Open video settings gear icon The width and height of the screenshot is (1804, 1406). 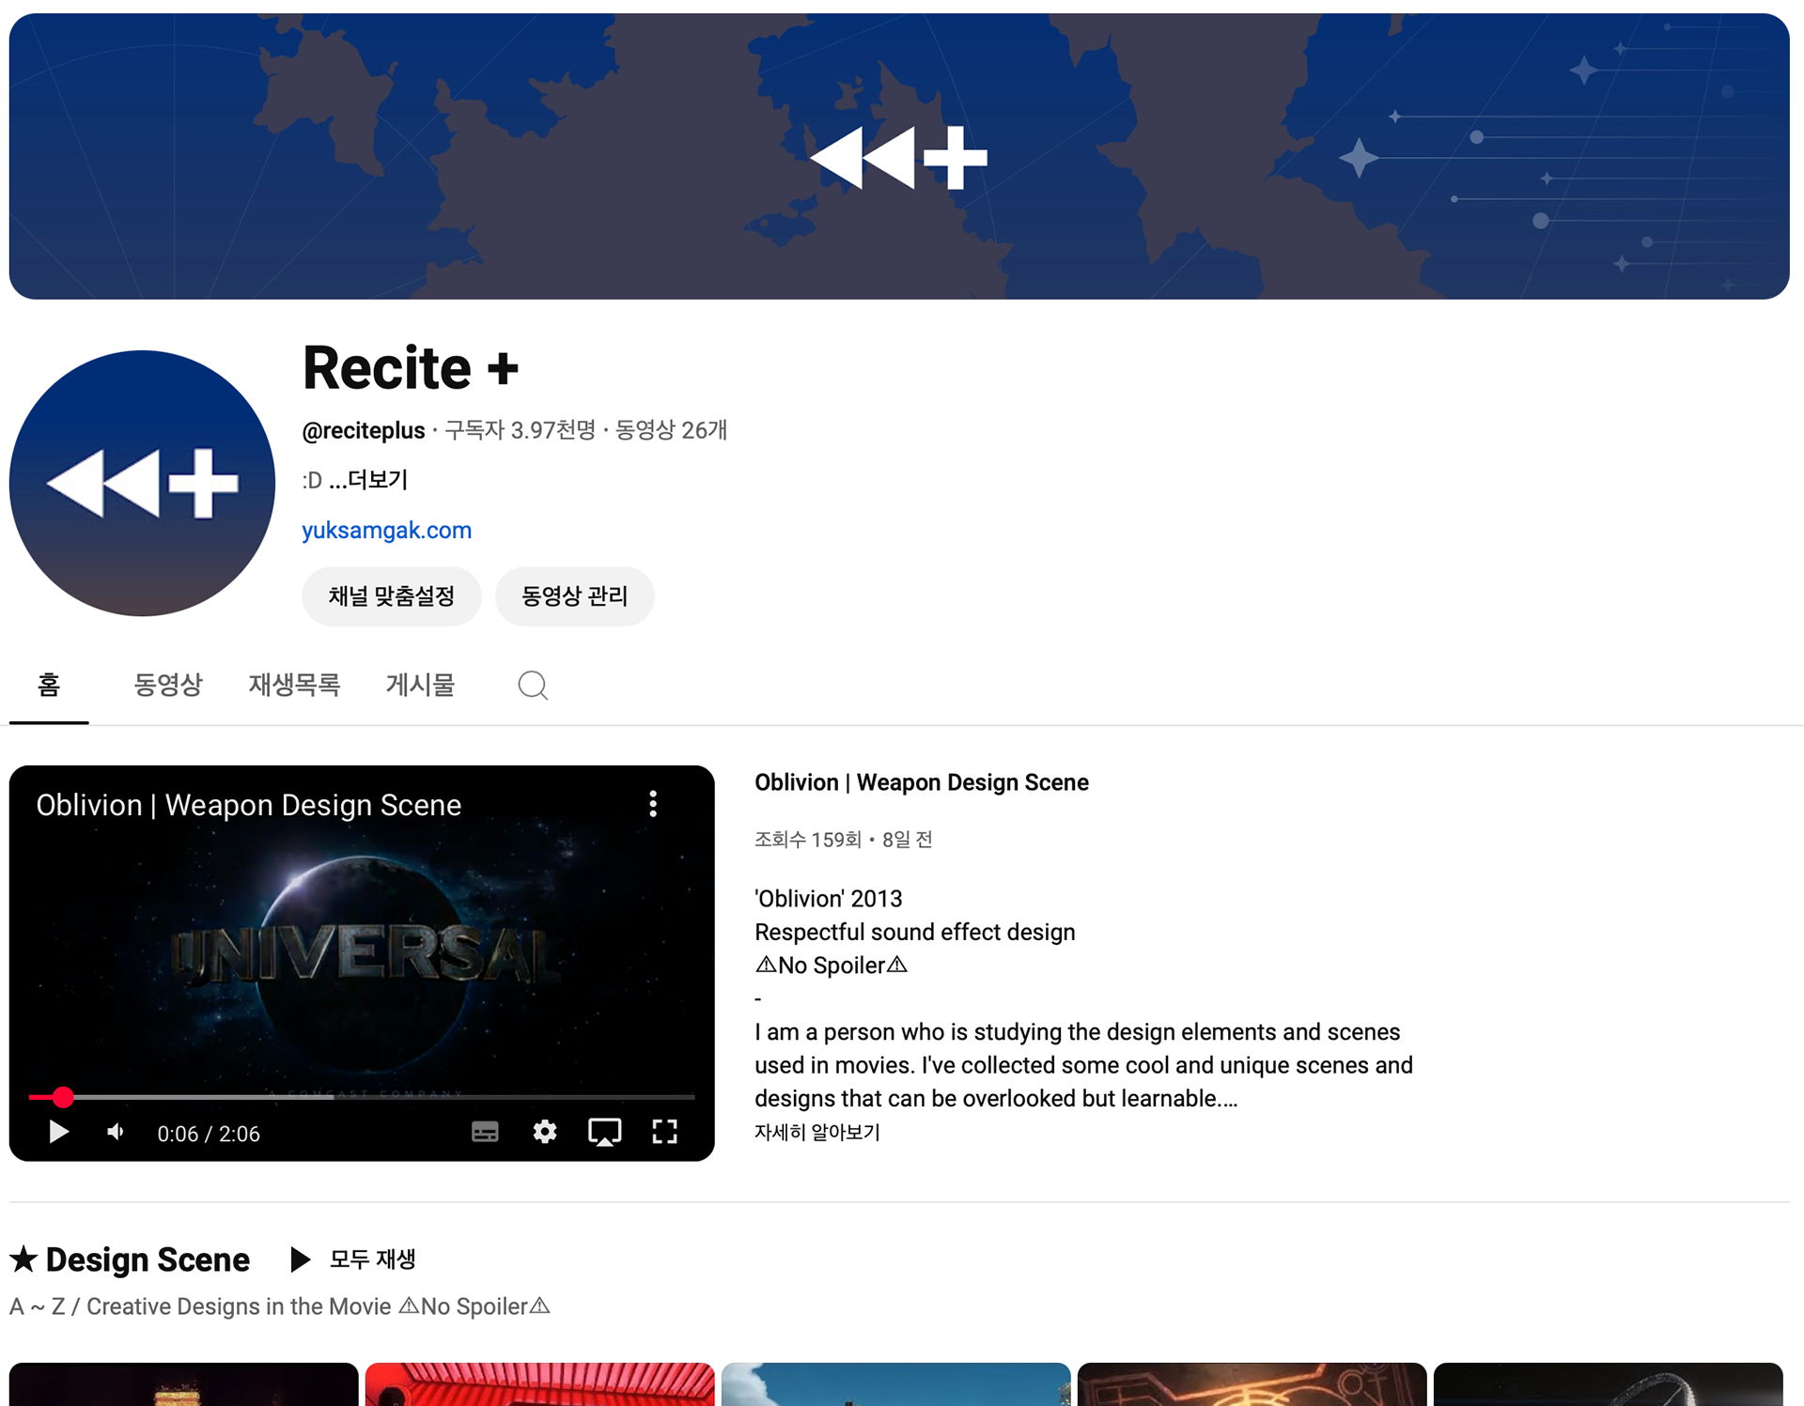pos(545,1132)
